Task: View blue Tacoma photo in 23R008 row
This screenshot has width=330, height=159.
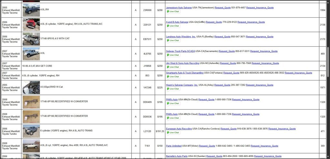Action: coord(31,10)
